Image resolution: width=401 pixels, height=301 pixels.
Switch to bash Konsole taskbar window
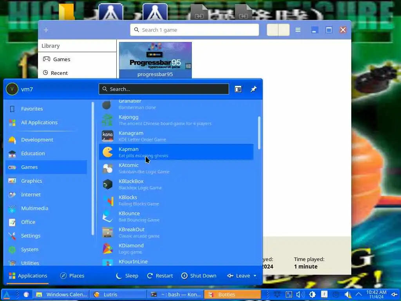175,295
